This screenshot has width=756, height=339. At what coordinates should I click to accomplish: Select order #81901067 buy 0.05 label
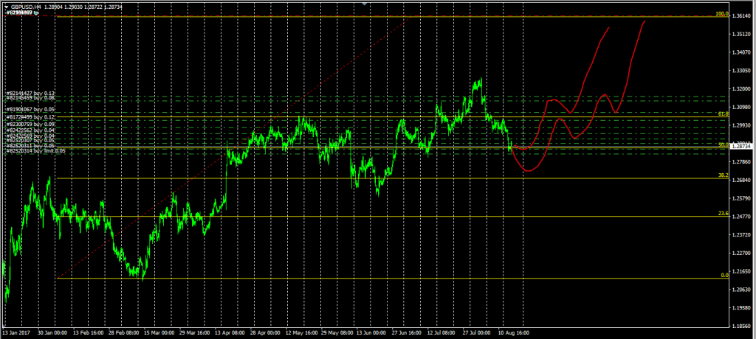pos(30,109)
